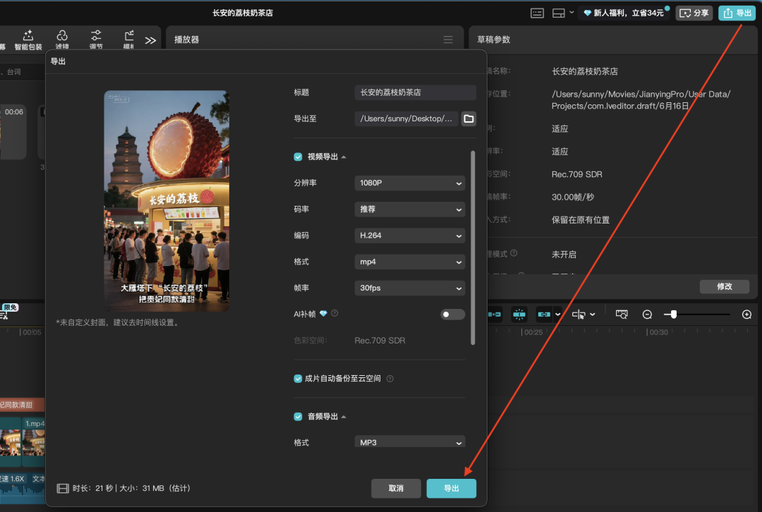
Task: Click the double-arrow to show more tools
Action: click(150, 40)
